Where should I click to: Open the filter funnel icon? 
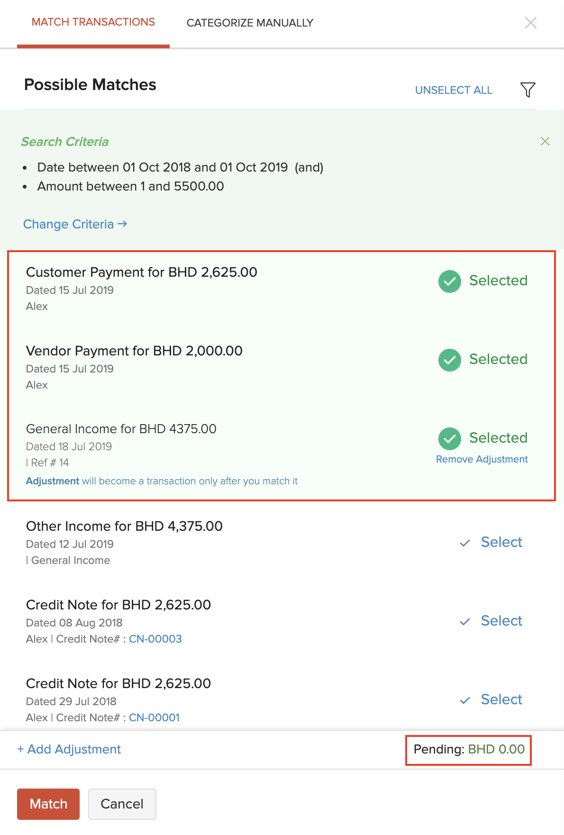pos(528,90)
